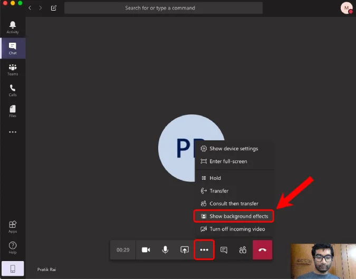Screen dimensions: 356x279
Task: Open the Chat section
Action: (x=13, y=49)
